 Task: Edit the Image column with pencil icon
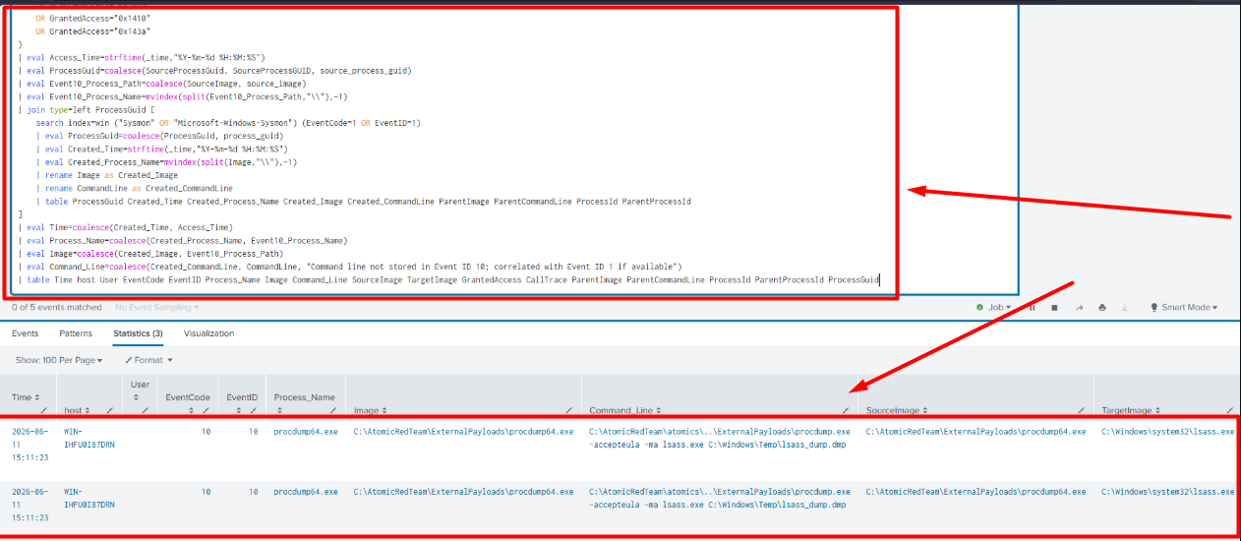pyautogui.click(x=569, y=410)
